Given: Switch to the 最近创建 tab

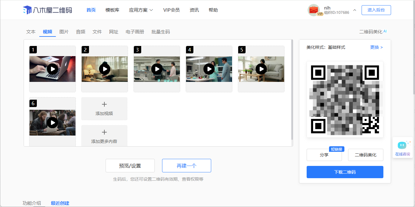Looking at the screenshot, I should click(x=60, y=203).
